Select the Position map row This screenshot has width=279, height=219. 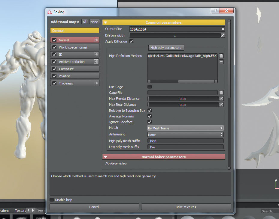75,76
